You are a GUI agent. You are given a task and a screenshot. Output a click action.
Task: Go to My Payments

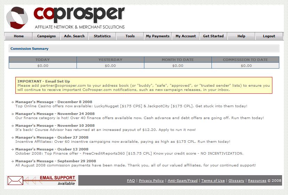(x=158, y=36)
